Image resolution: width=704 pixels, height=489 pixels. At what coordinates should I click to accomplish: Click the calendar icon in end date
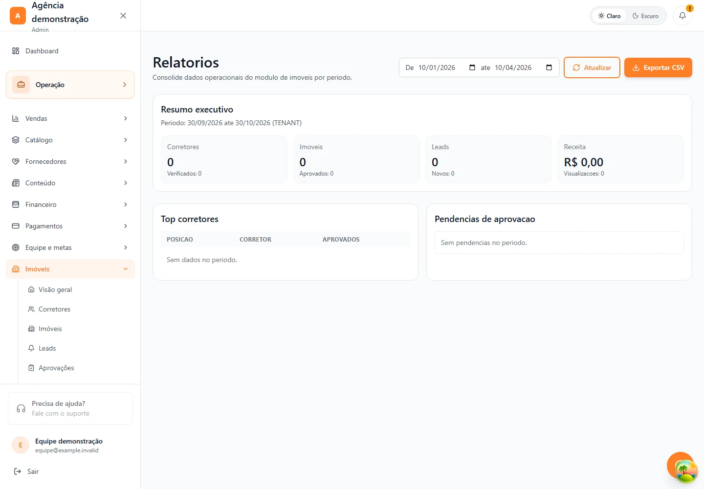[549, 67]
